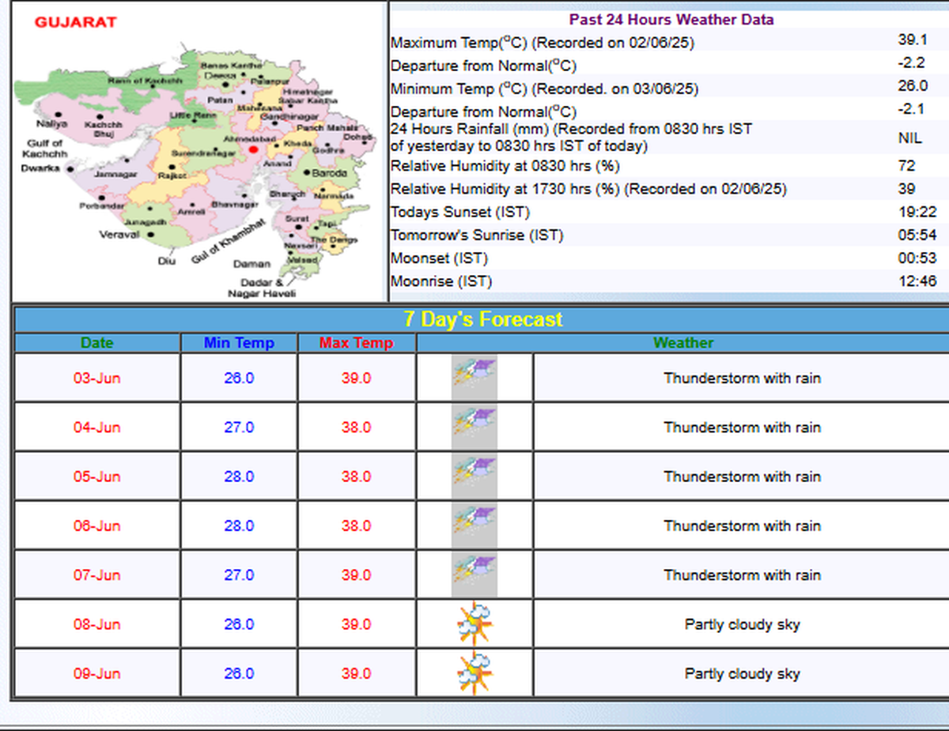The image size is (949, 731).
Task: Click the 03-Jun date cell
Action: pos(97,378)
